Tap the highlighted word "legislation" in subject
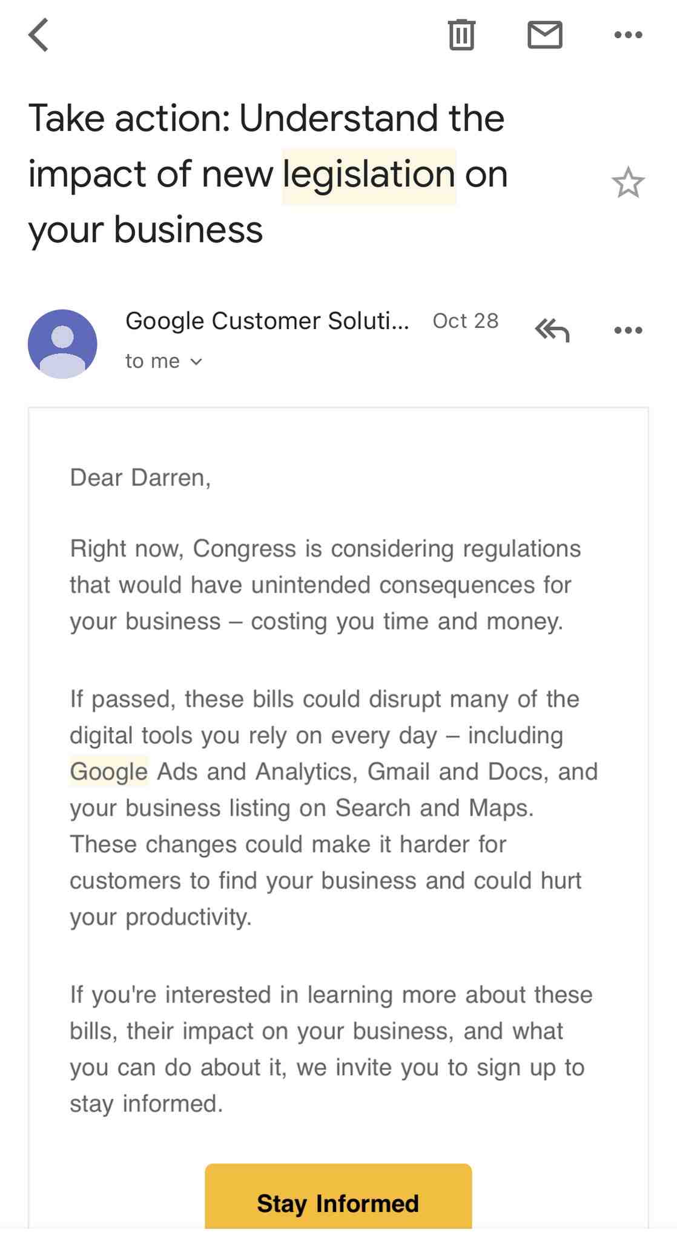The width and height of the screenshot is (677, 1241). (369, 175)
